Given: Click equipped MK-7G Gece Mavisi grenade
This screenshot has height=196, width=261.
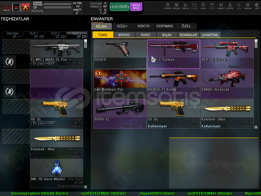Looking at the screenshot, I should coord(57,174).
